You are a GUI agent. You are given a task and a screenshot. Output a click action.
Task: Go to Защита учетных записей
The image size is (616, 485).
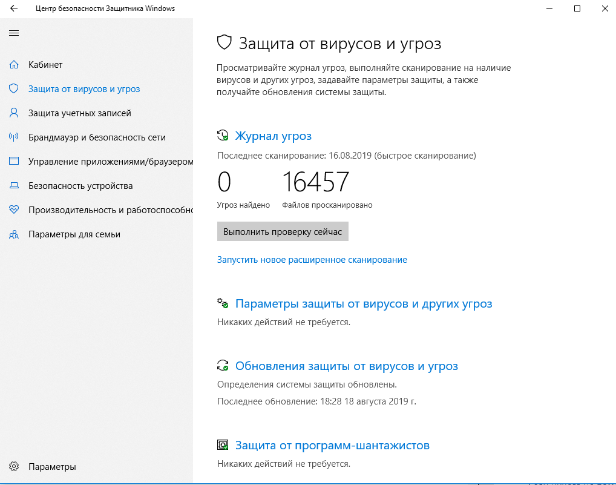[x=80, y=113]
